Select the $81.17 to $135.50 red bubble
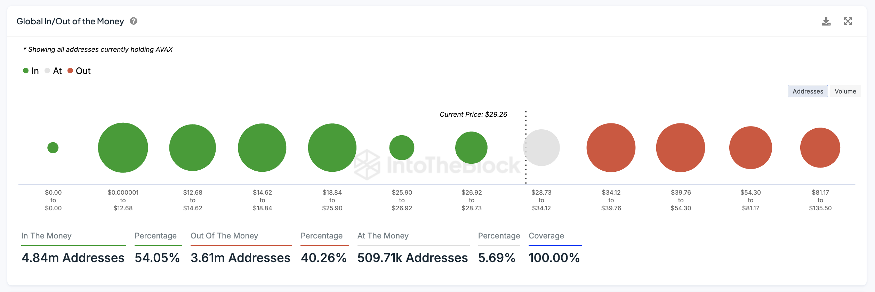Viewport: 875px width, 292px height. (x=820, y=147)
